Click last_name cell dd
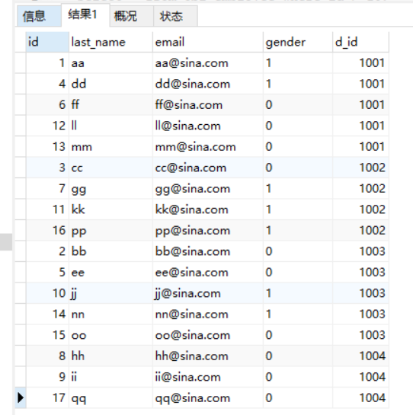413x415 pixels. pyautogui.click(x=110, y=84)
